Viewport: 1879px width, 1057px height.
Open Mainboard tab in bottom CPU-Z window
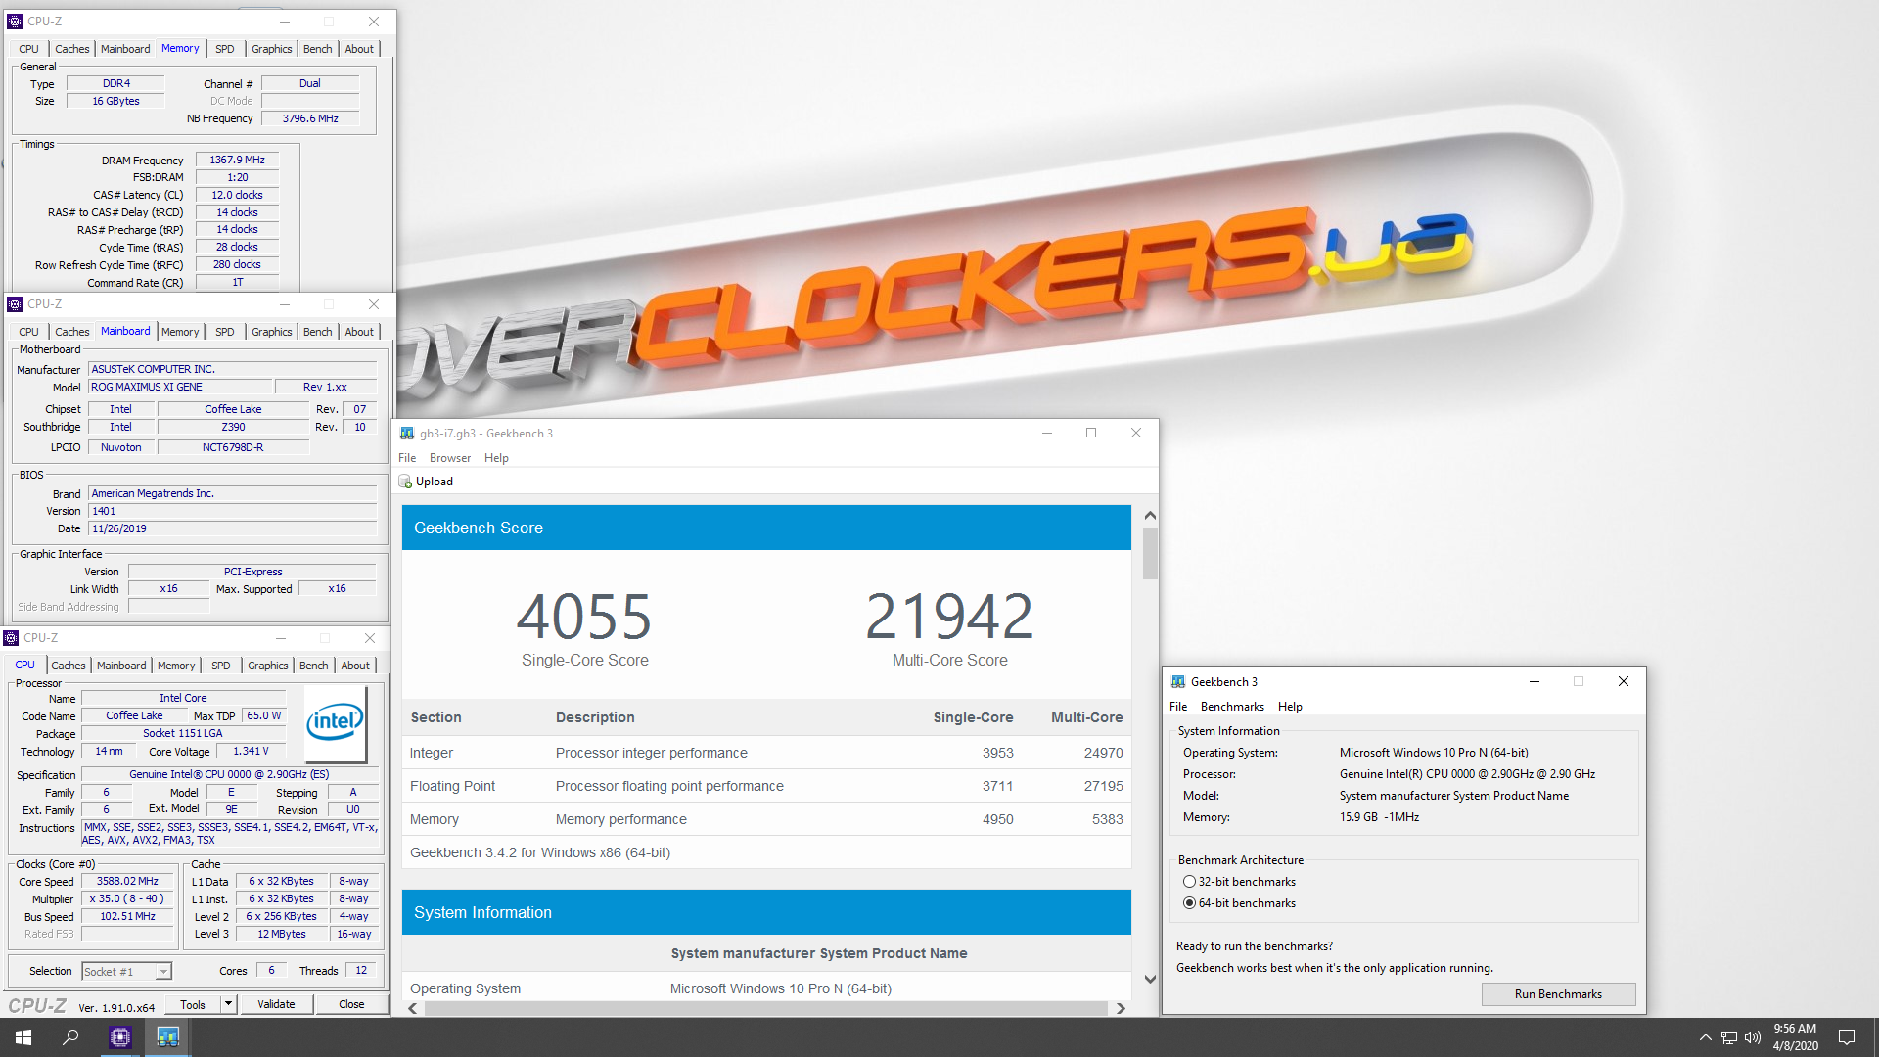121,666
